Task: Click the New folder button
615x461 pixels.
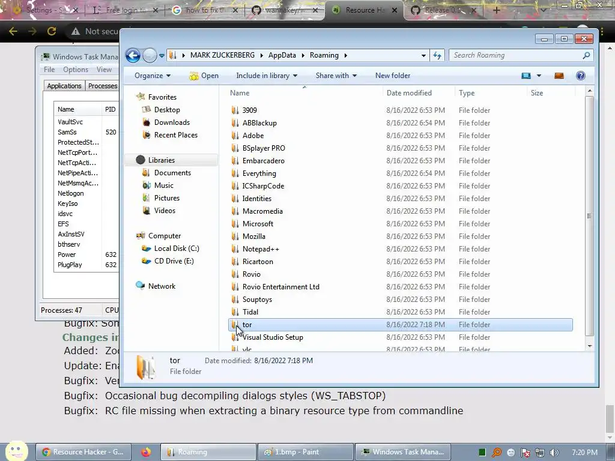Action: tap(393, 76)
